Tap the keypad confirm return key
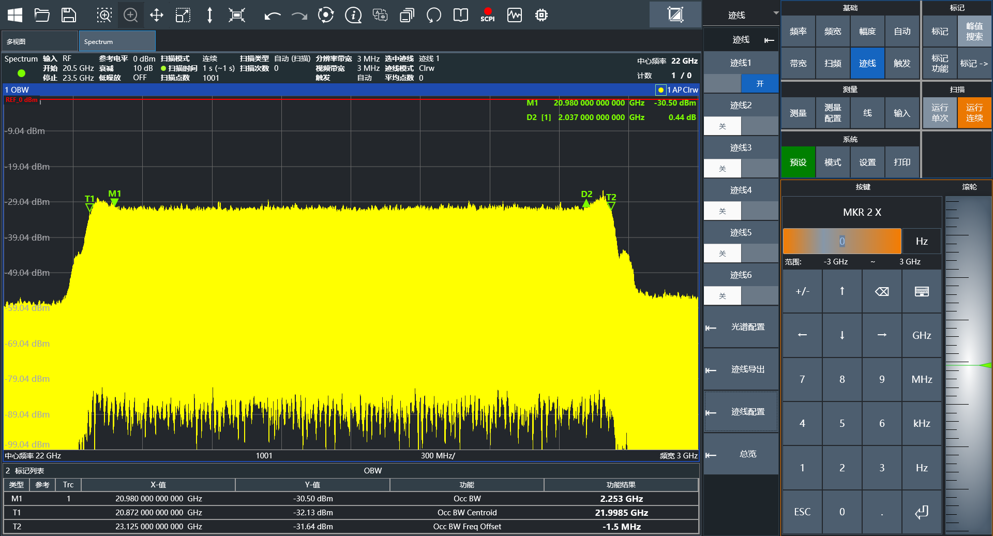This screenshot has width=993, height=536. click(922, 512)
